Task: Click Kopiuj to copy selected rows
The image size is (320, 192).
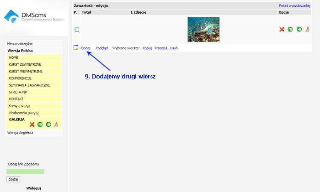Action: tap(147, 48)
